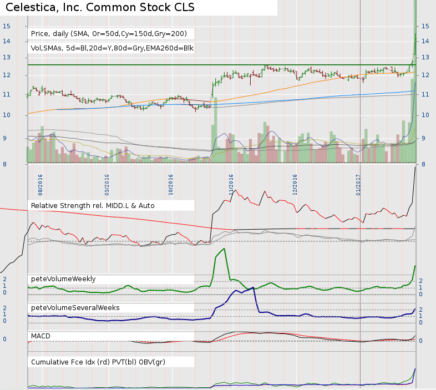Image resolution: width=436 pixels, height=390 pixels.
Task: Click the left price axis value 14
Action: (x=7, y=41)
